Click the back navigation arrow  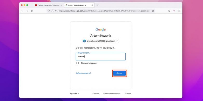[22, 11]
